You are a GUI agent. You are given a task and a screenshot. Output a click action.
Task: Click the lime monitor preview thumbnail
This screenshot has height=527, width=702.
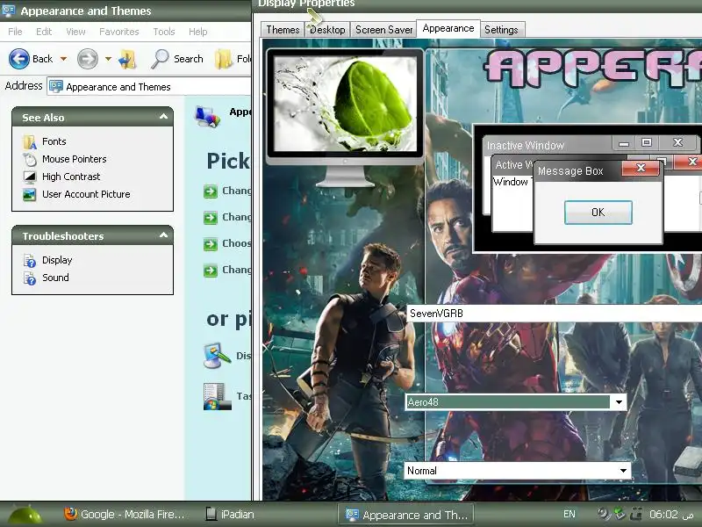345,105
